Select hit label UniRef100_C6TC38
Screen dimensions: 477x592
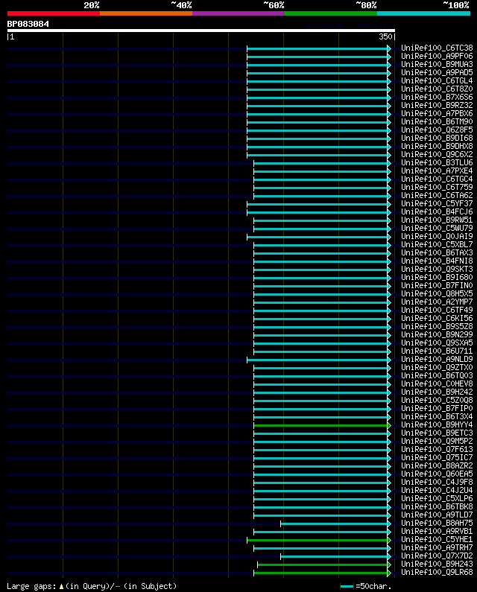coord(437,48)
